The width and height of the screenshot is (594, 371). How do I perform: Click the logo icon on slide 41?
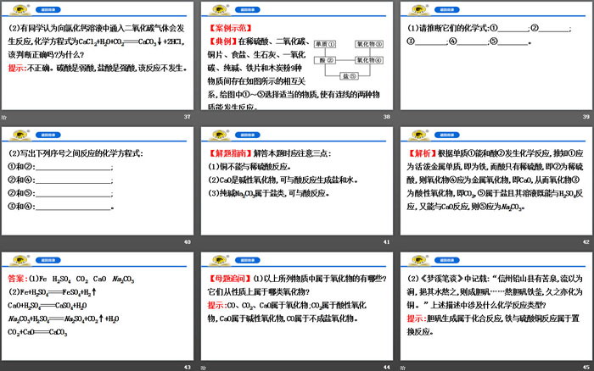(216, 134)
